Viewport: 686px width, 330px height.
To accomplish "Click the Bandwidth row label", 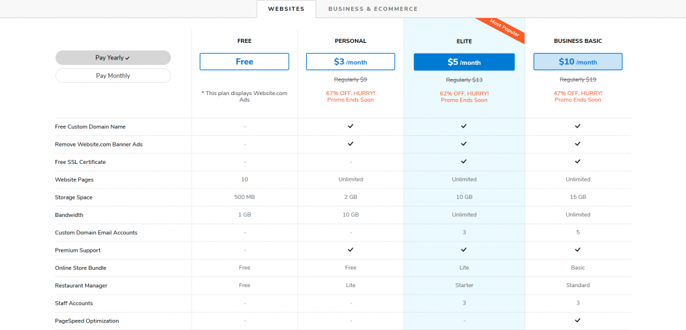I will coord(69,215).
